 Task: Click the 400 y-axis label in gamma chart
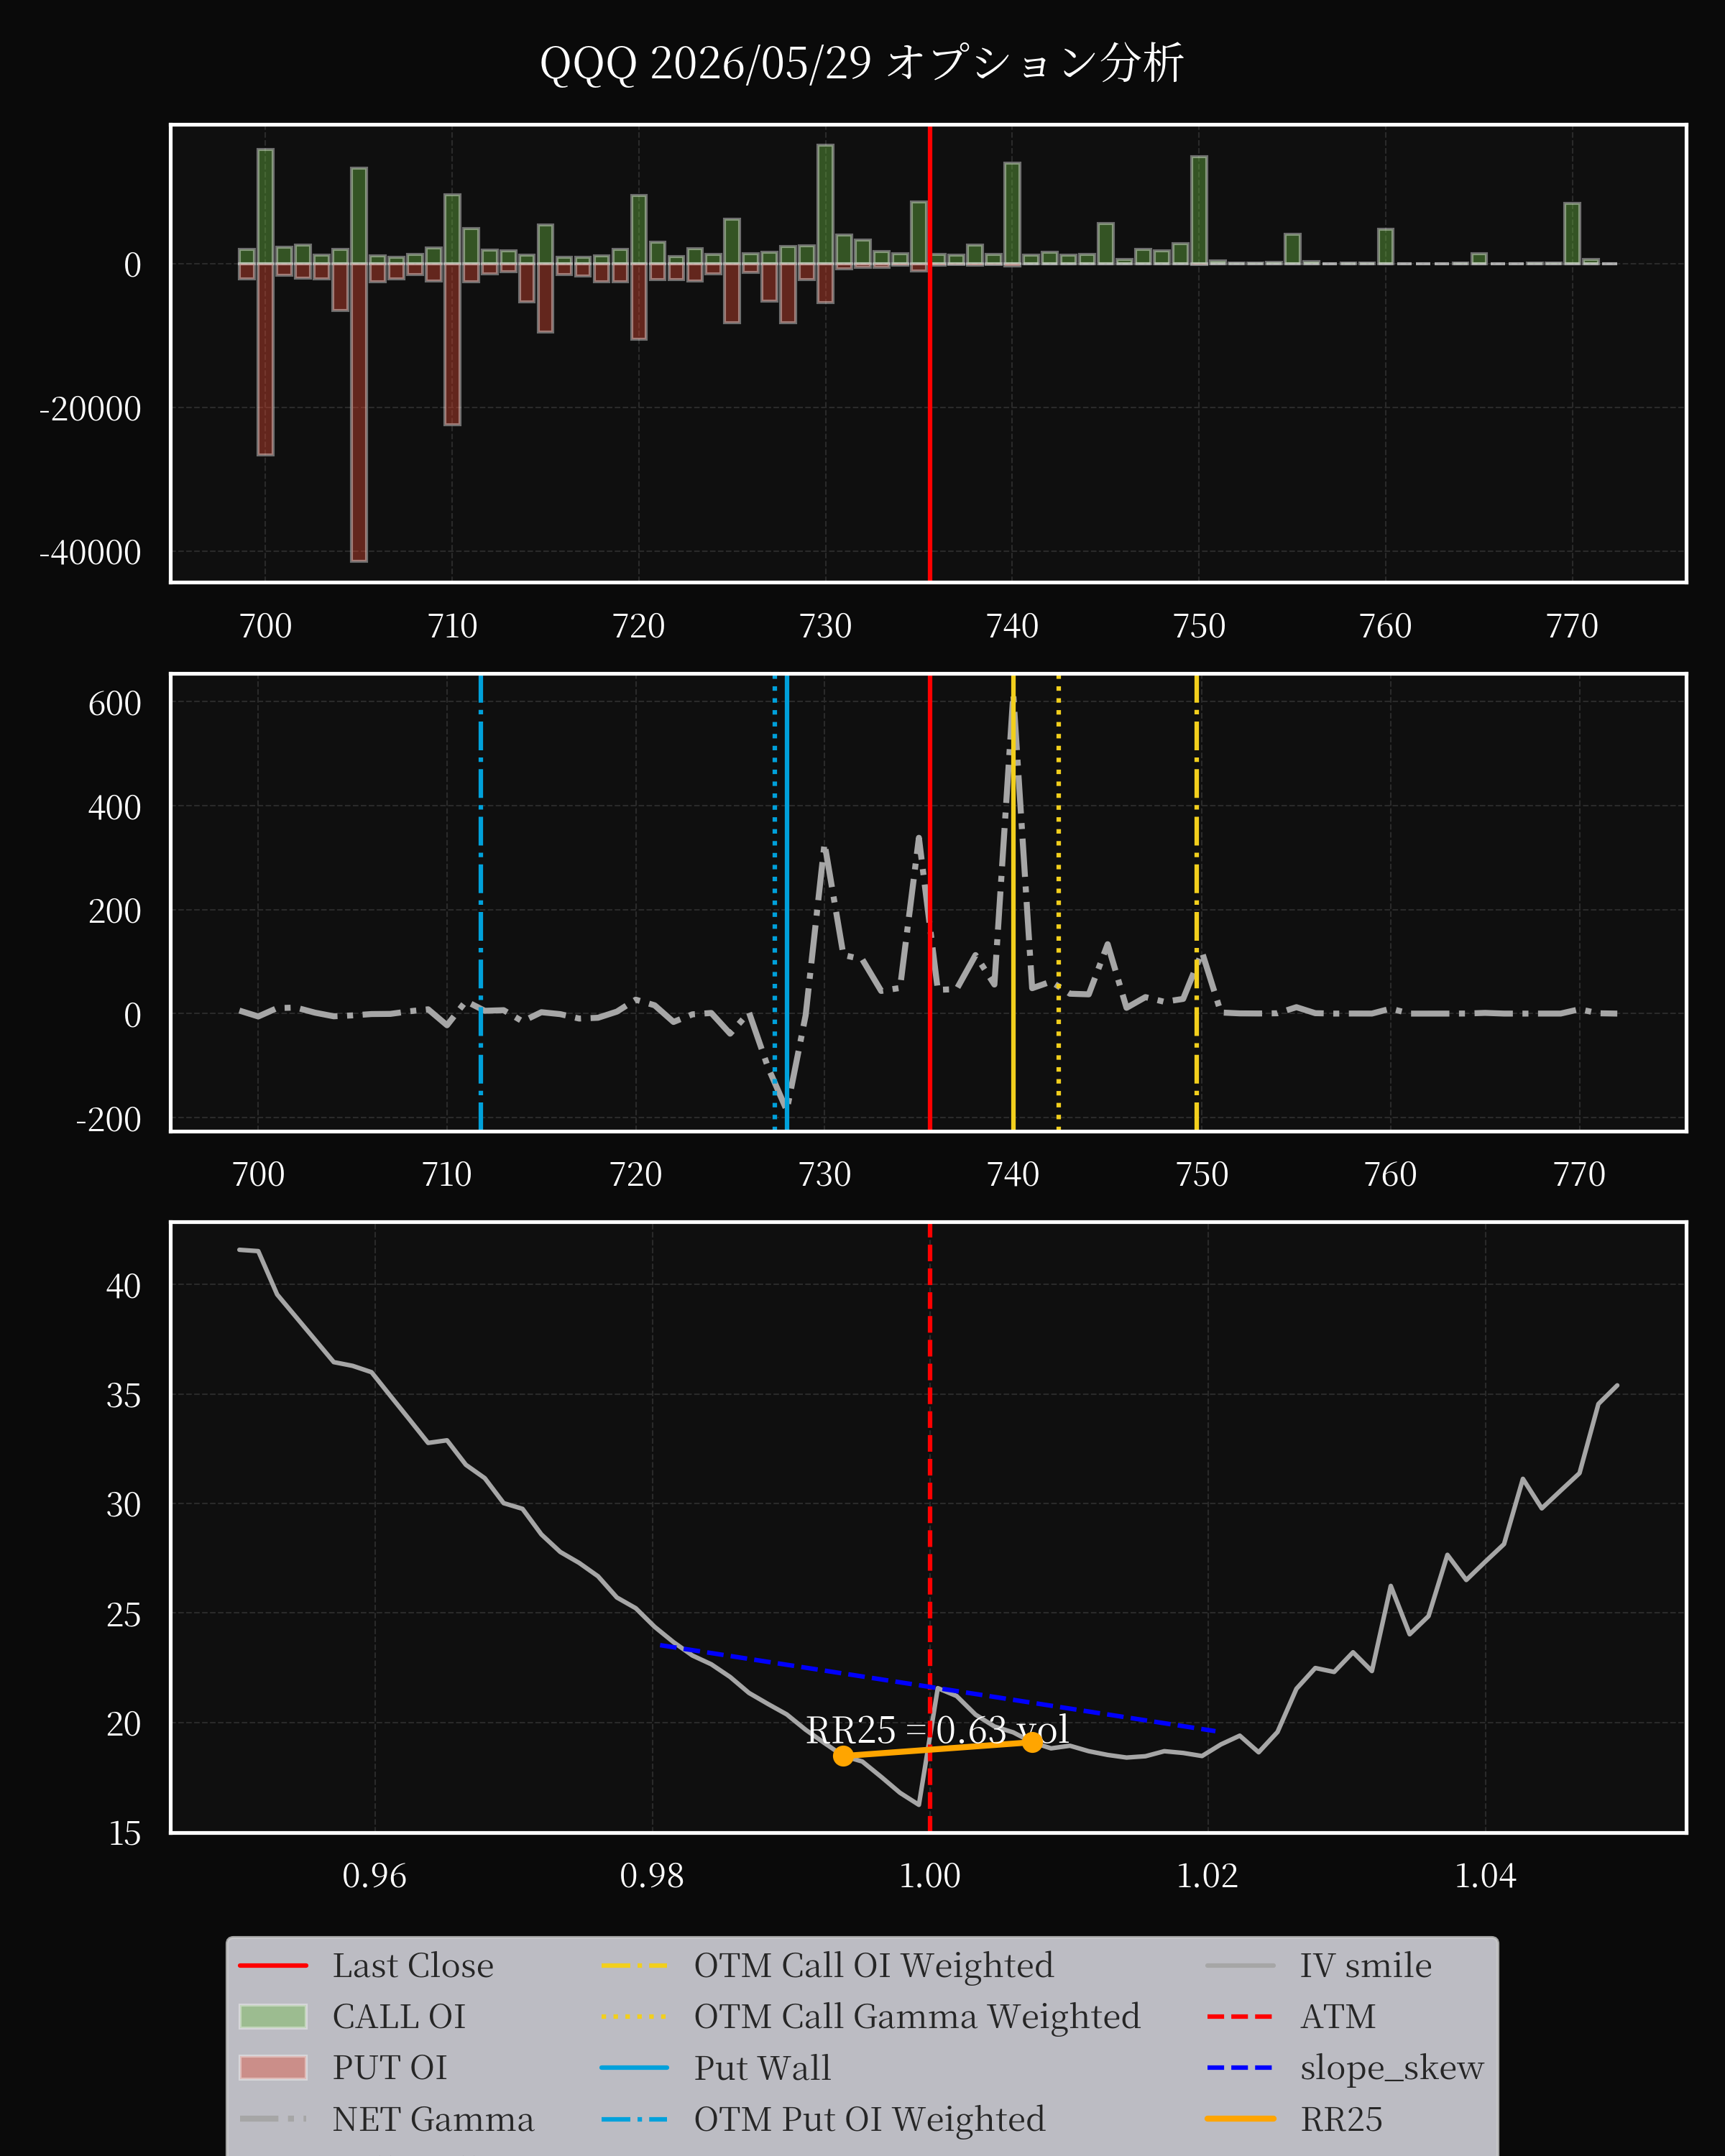tap(114, 807)
